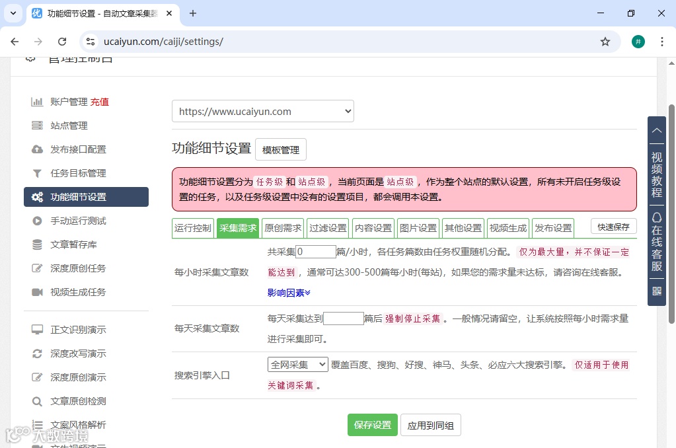Viewport: 676px width, 448px height.
Task: Collapse the floating side panel with up arrow
Action: click(657, 130)
